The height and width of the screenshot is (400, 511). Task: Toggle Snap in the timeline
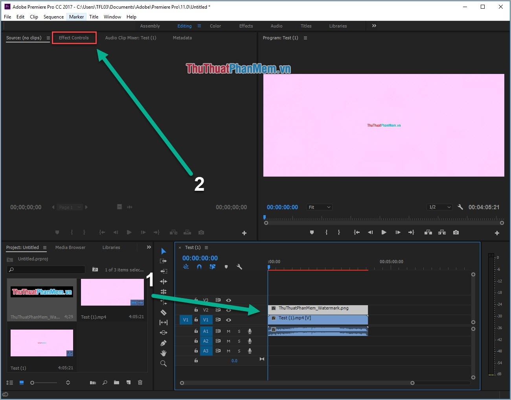(199, 267)
